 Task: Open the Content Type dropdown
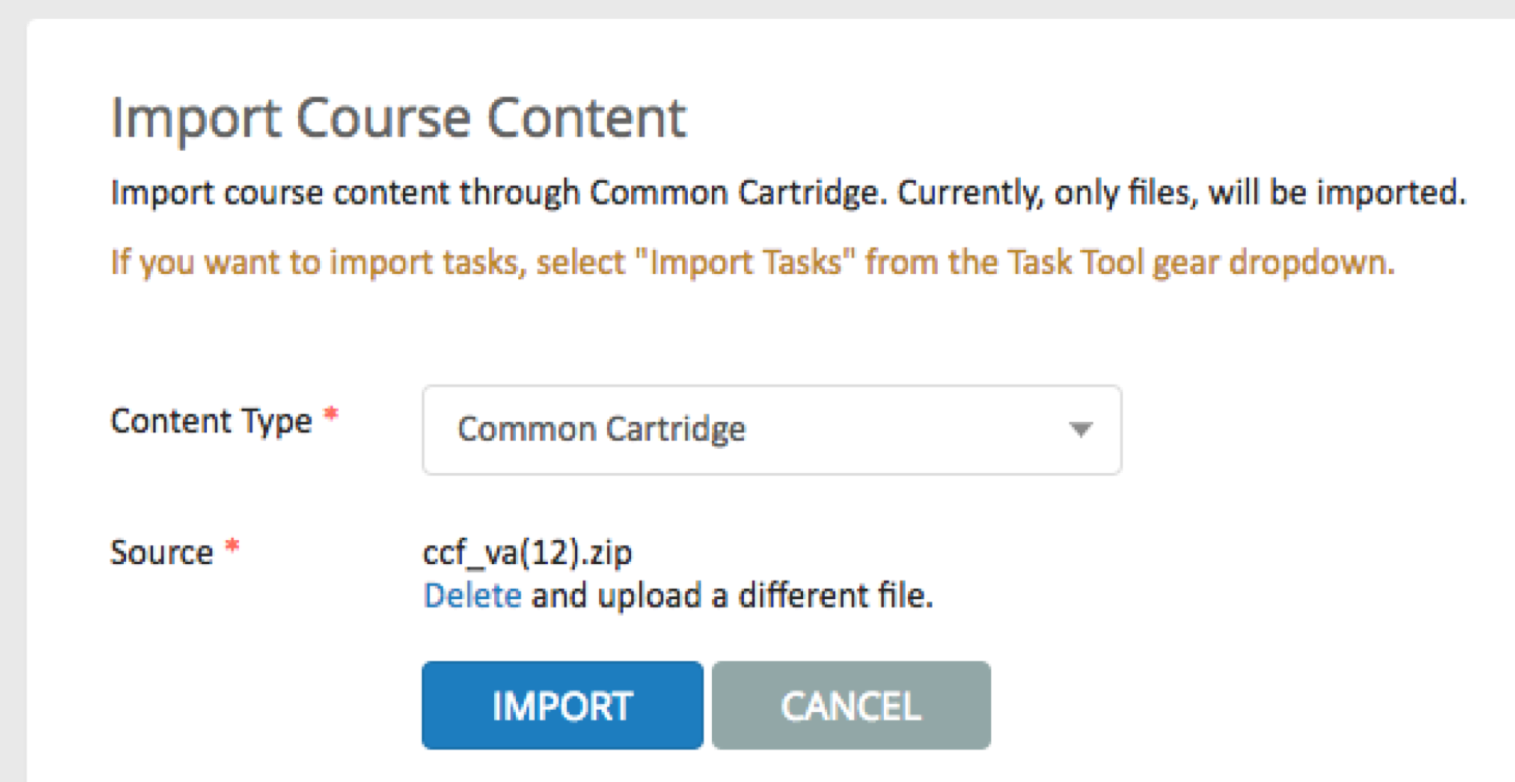coord(771,430)
